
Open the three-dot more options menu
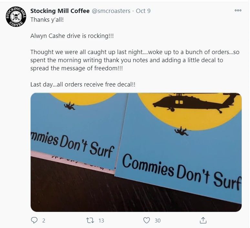[x=238, y=10]
